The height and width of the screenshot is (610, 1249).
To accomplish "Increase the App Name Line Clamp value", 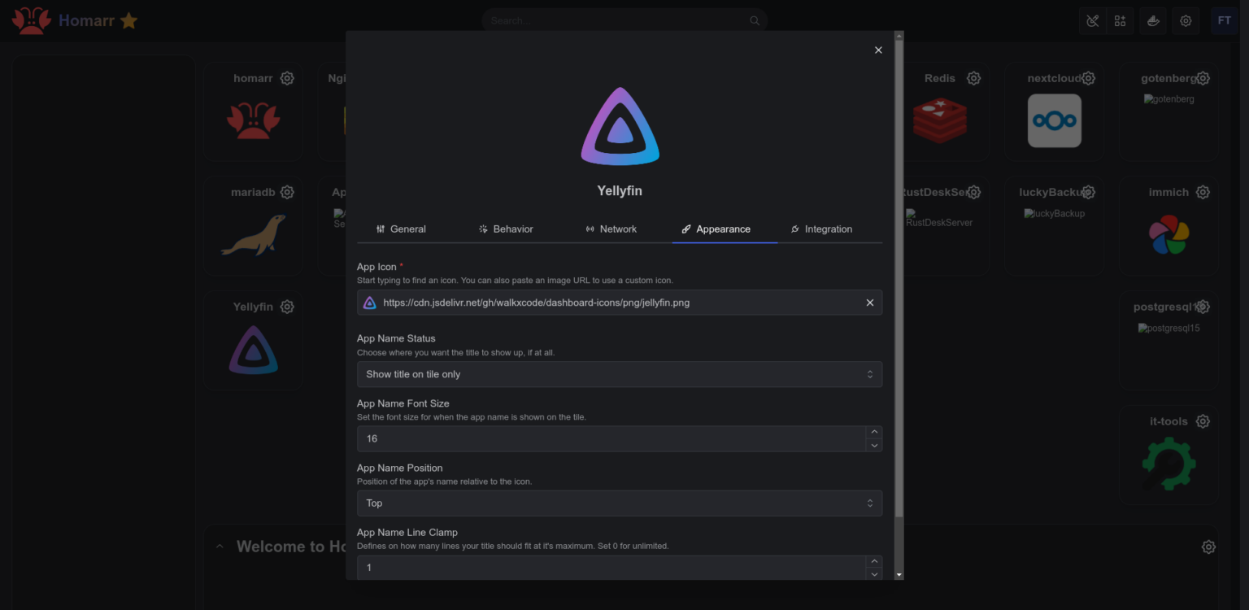I will pyautogui.click(x=874, y=562).
